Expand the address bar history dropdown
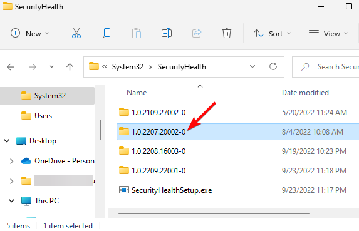 (x=252, y=66)
